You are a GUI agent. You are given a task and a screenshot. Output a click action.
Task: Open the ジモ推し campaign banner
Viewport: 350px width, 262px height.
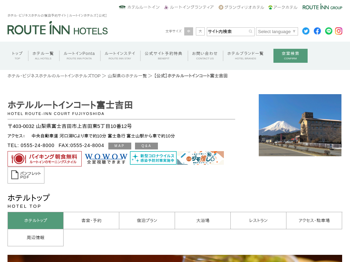point(200,158)
